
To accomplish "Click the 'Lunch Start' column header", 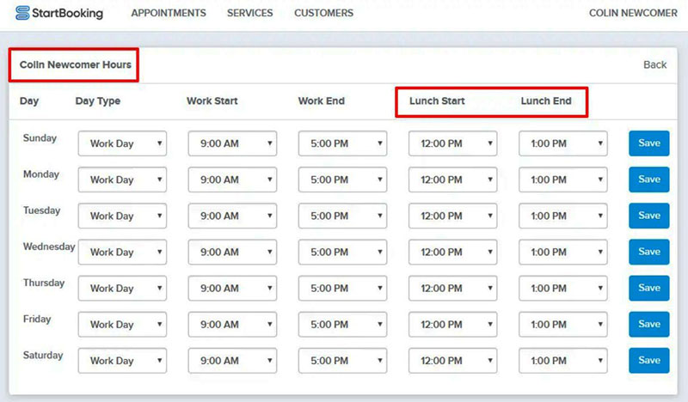I will (x=437, y=100).
